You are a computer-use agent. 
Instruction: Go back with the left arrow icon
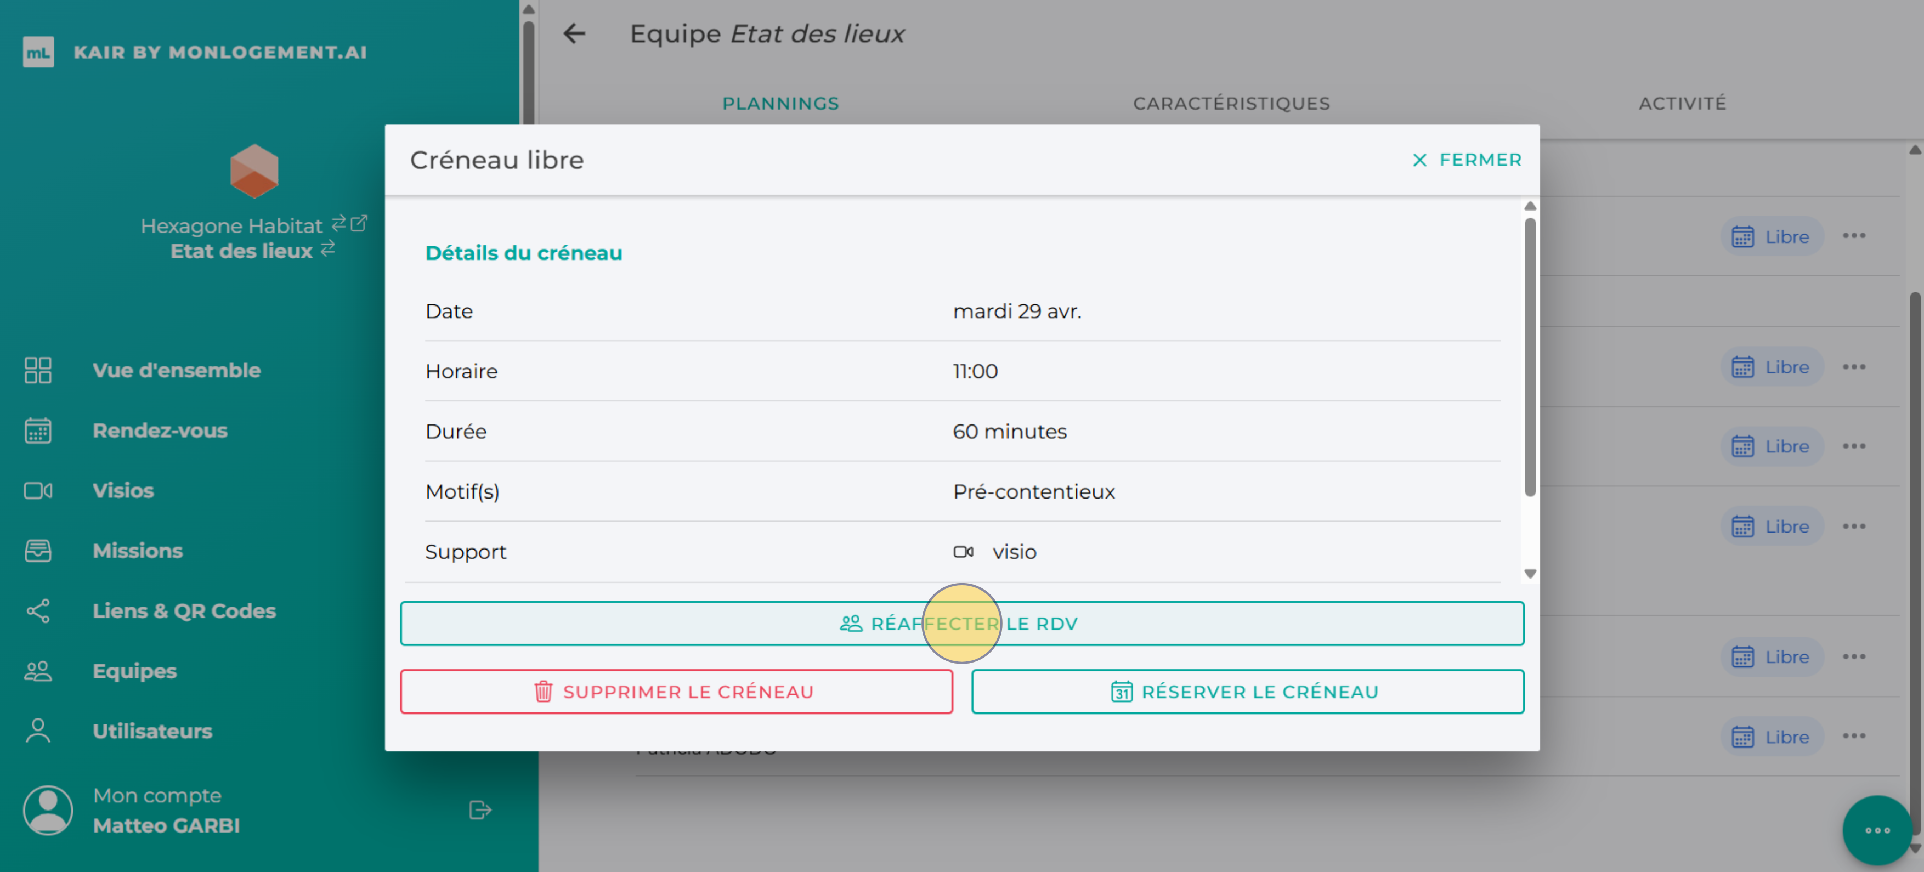click(x=574, y=33)
